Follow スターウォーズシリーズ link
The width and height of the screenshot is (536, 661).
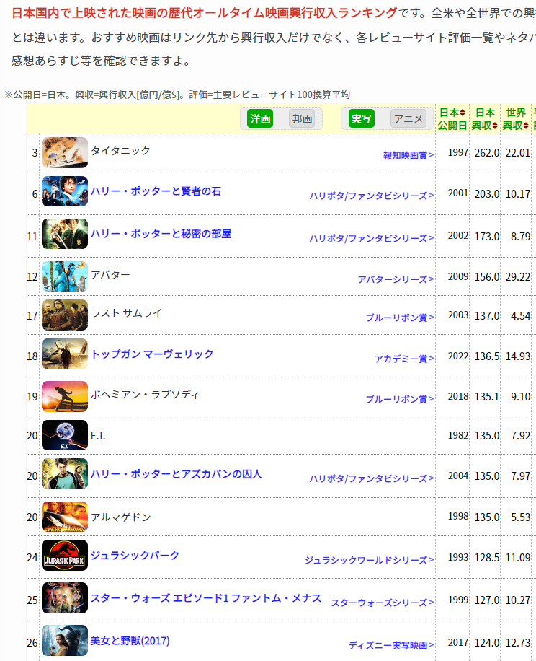[x=383, y=603]
